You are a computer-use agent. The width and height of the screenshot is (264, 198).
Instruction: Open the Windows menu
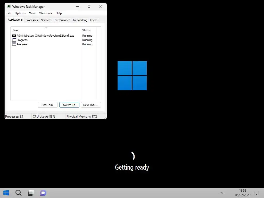coord(45,13)
